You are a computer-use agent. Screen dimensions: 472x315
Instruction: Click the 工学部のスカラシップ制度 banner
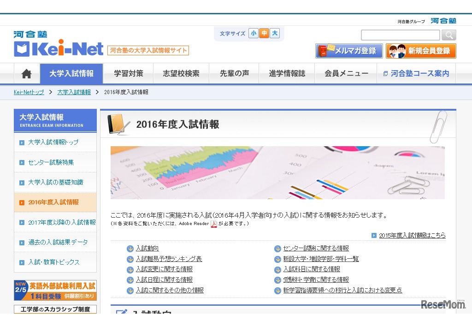(x=55, y=309)
